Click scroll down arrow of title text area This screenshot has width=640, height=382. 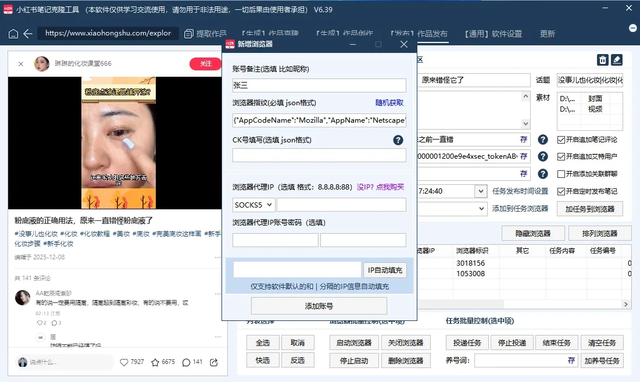(525, 124)
